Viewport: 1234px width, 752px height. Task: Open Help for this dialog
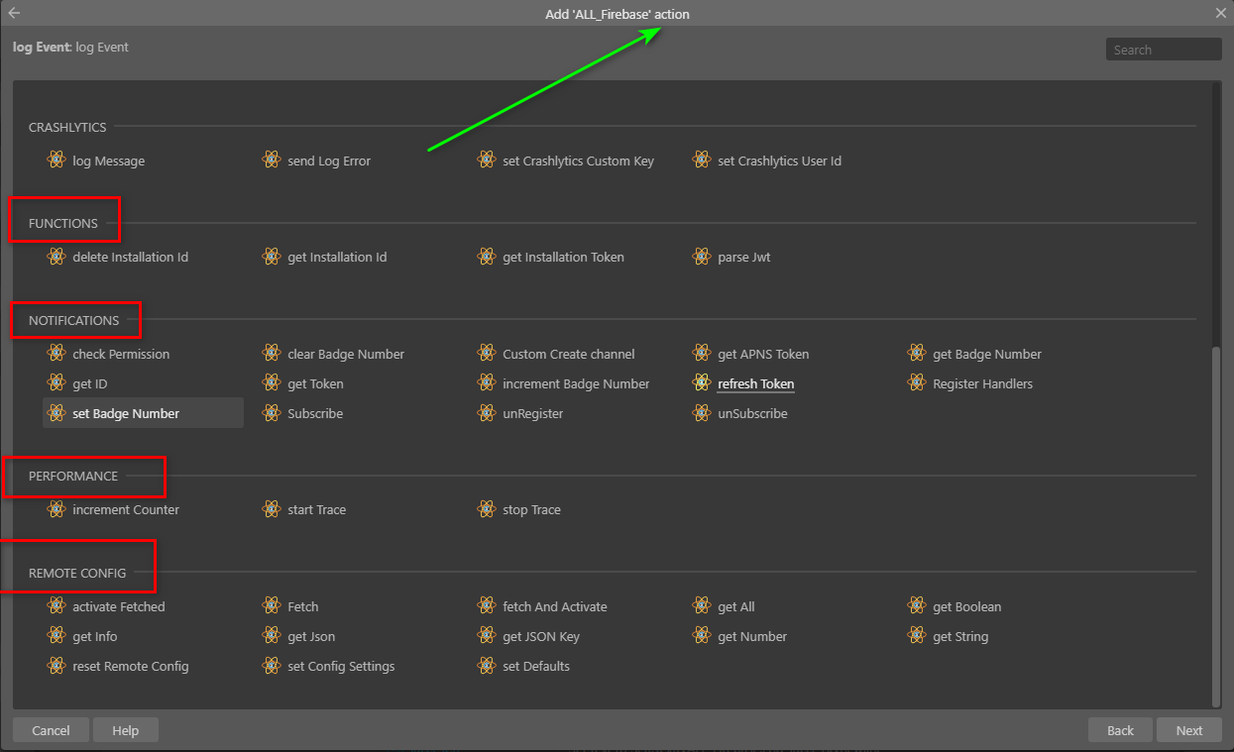[125, 730]
